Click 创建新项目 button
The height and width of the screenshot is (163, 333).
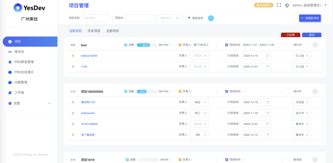coord(310,18)
